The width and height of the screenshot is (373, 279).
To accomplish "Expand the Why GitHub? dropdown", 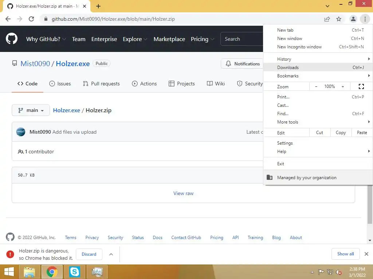I will click(x=46, y=39).
